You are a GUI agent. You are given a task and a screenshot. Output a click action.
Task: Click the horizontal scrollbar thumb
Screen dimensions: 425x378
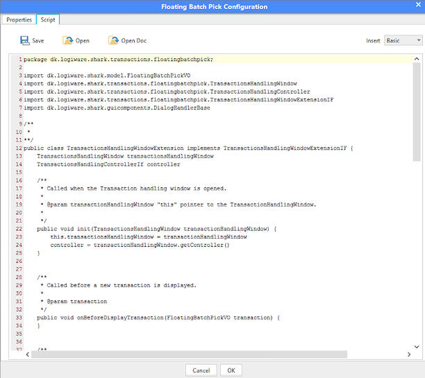pyautogui.click(x=189, y=354)
